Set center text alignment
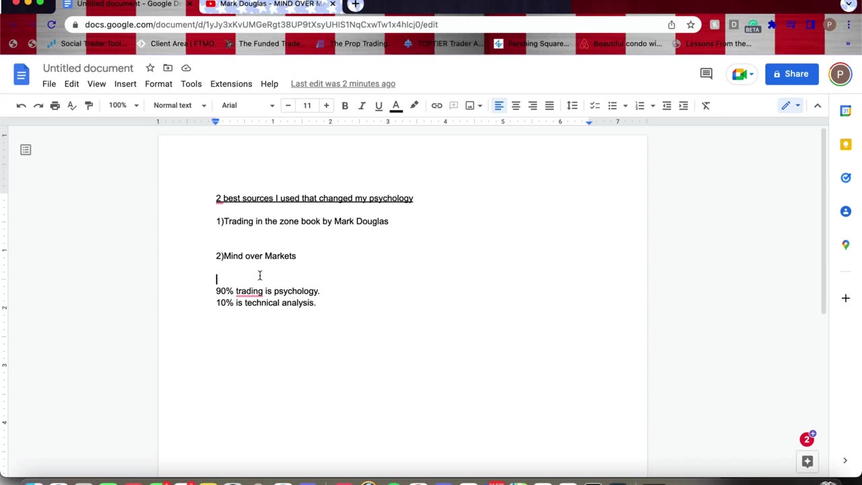The height and width of the screenshot is (485, 862). click(516, 106)
